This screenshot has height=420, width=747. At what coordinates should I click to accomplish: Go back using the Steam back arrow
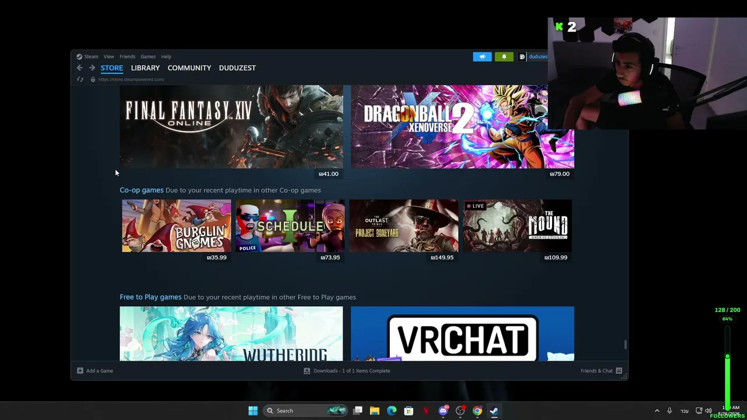point(80,68)
